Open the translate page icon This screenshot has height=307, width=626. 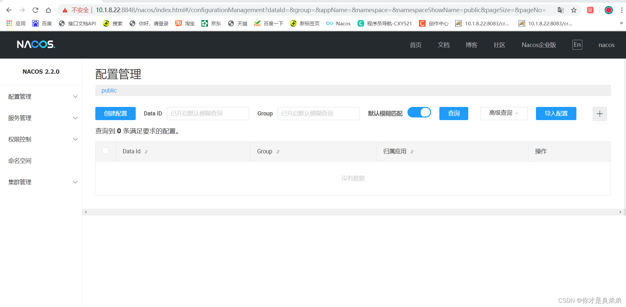pyautogui.click(x=561, y=10)
